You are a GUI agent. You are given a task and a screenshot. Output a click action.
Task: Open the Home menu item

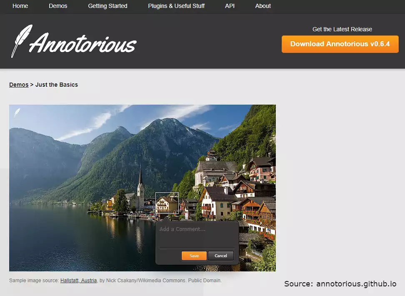20,6
